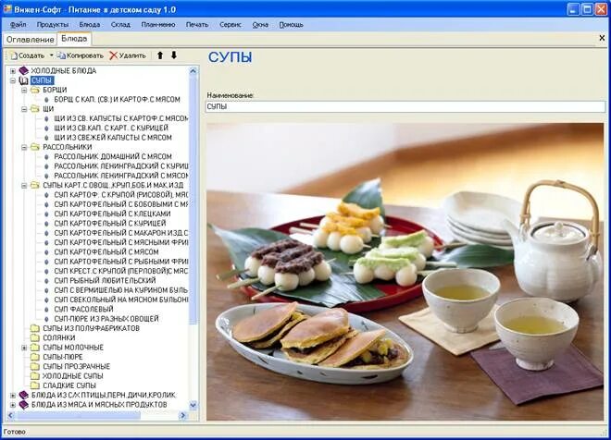Click the СОЛЯНКИ folder icon
Image resolution: width=611 pixels, height=440 pixels.
pyautogui.click(x=35, y=337)
